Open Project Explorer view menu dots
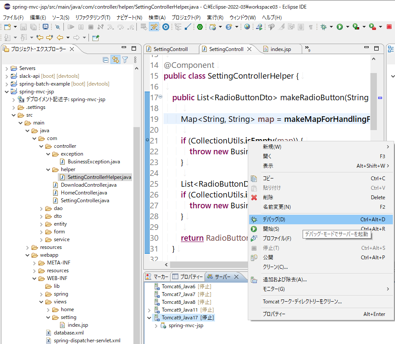 point(135,60)
